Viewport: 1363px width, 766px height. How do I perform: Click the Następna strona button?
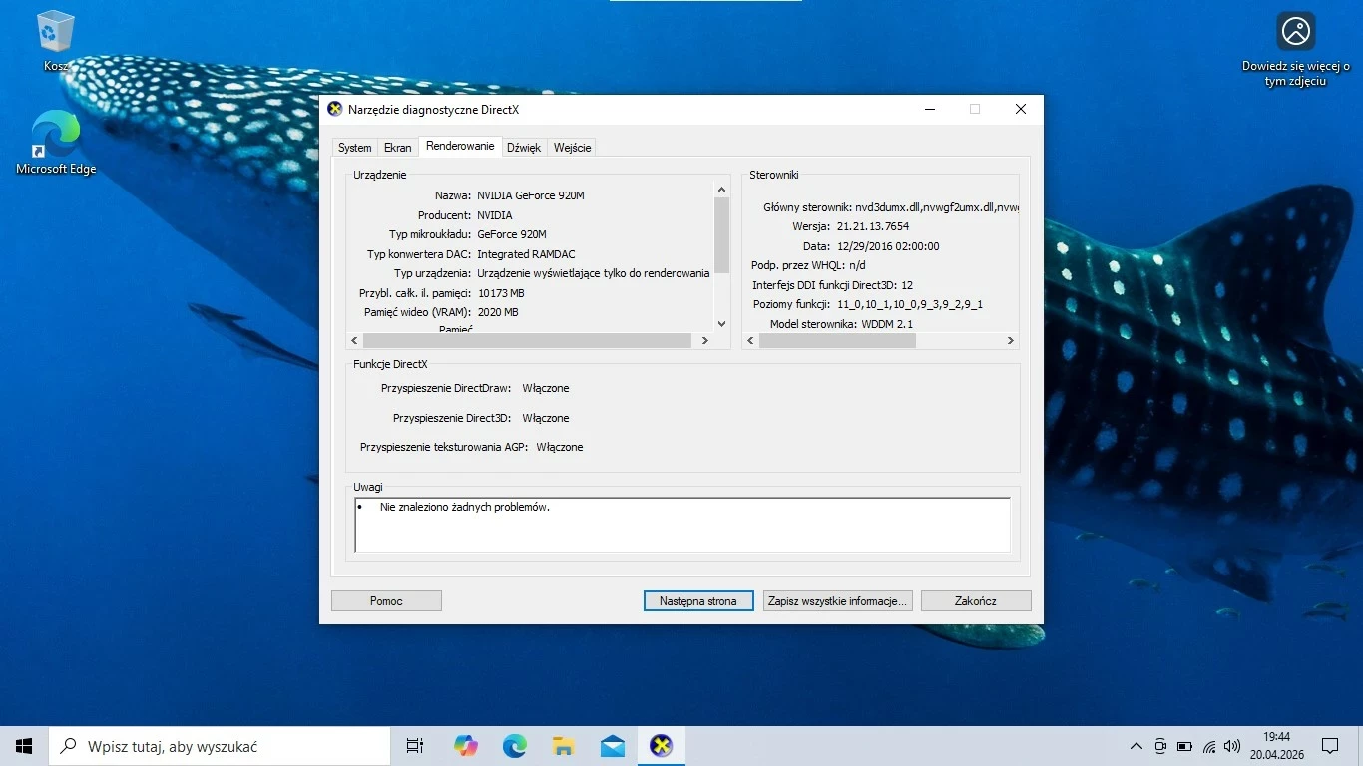click(697, 600)
